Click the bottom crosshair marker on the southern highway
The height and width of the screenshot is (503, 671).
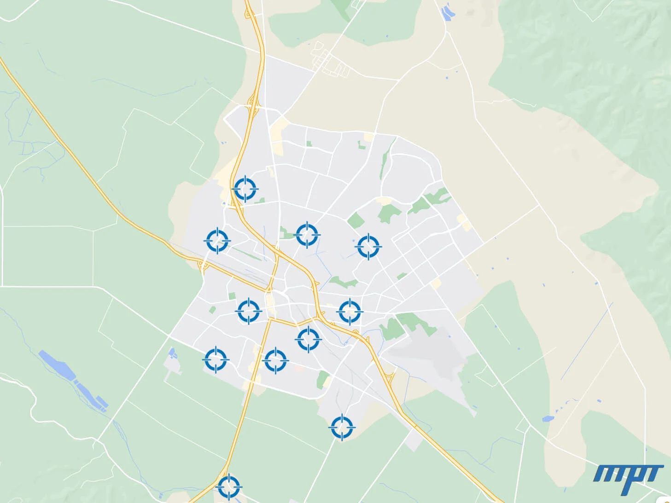pyautogui.click(x=228, y=486)
